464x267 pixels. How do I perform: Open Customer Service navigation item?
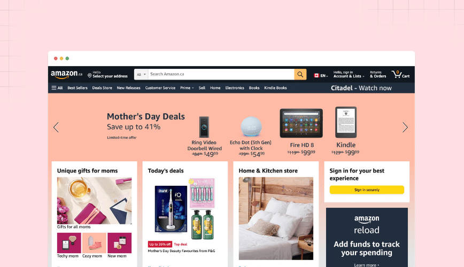(160, 88)
